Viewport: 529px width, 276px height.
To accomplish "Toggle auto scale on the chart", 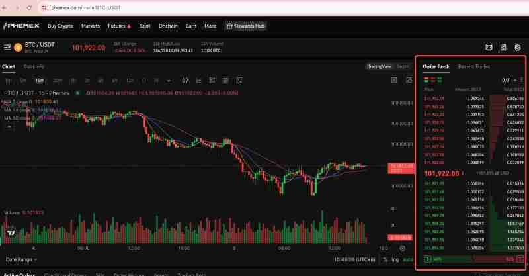I will pyautogui.click(x=407, y=259).
